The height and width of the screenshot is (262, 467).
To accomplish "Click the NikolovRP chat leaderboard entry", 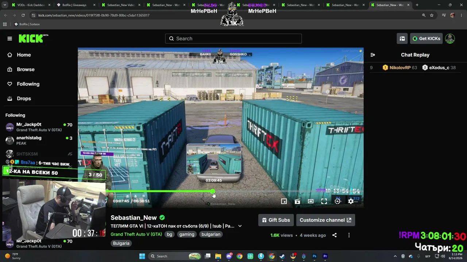I will click(400, 68).
